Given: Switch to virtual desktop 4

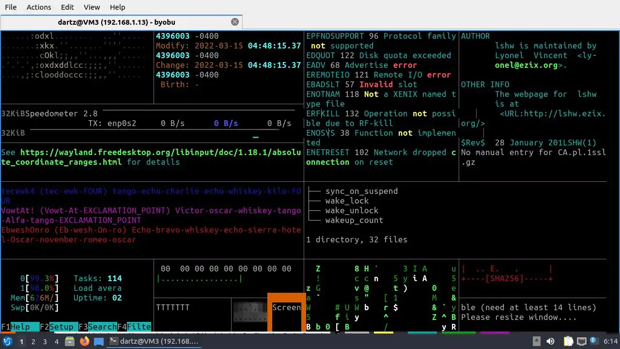Looking at the screenshot, I should [x=57, y=341].
